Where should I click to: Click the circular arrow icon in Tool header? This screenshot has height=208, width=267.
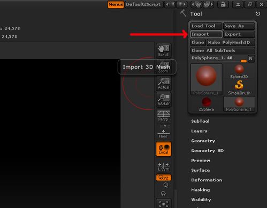pyautogui.click(x=258, y=14)
